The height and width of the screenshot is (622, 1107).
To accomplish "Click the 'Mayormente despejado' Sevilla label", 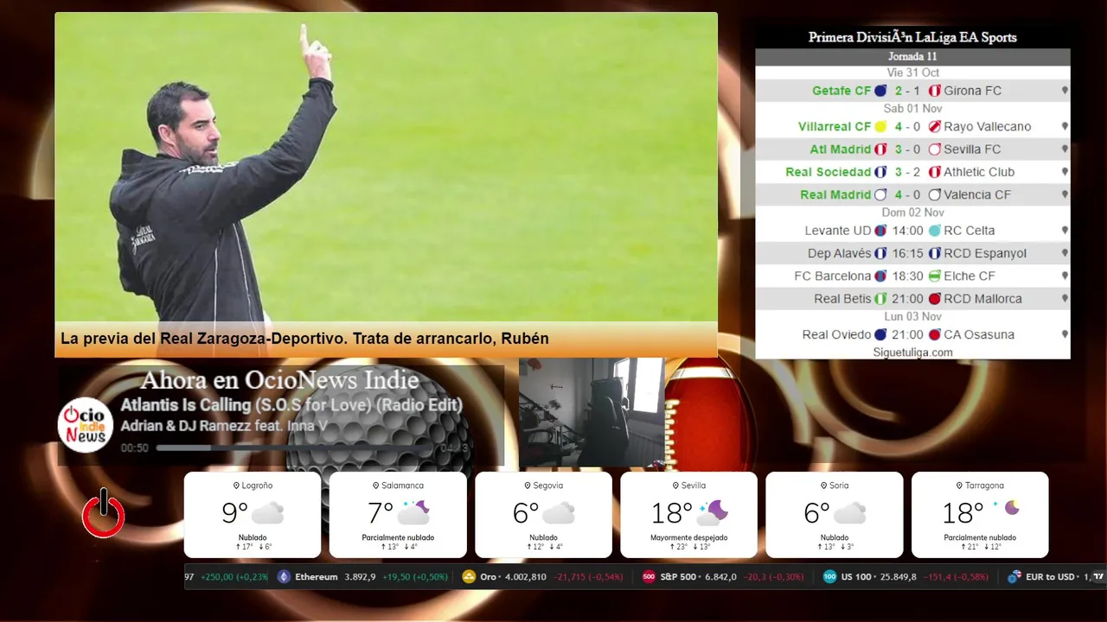I will tap(688, 537).
